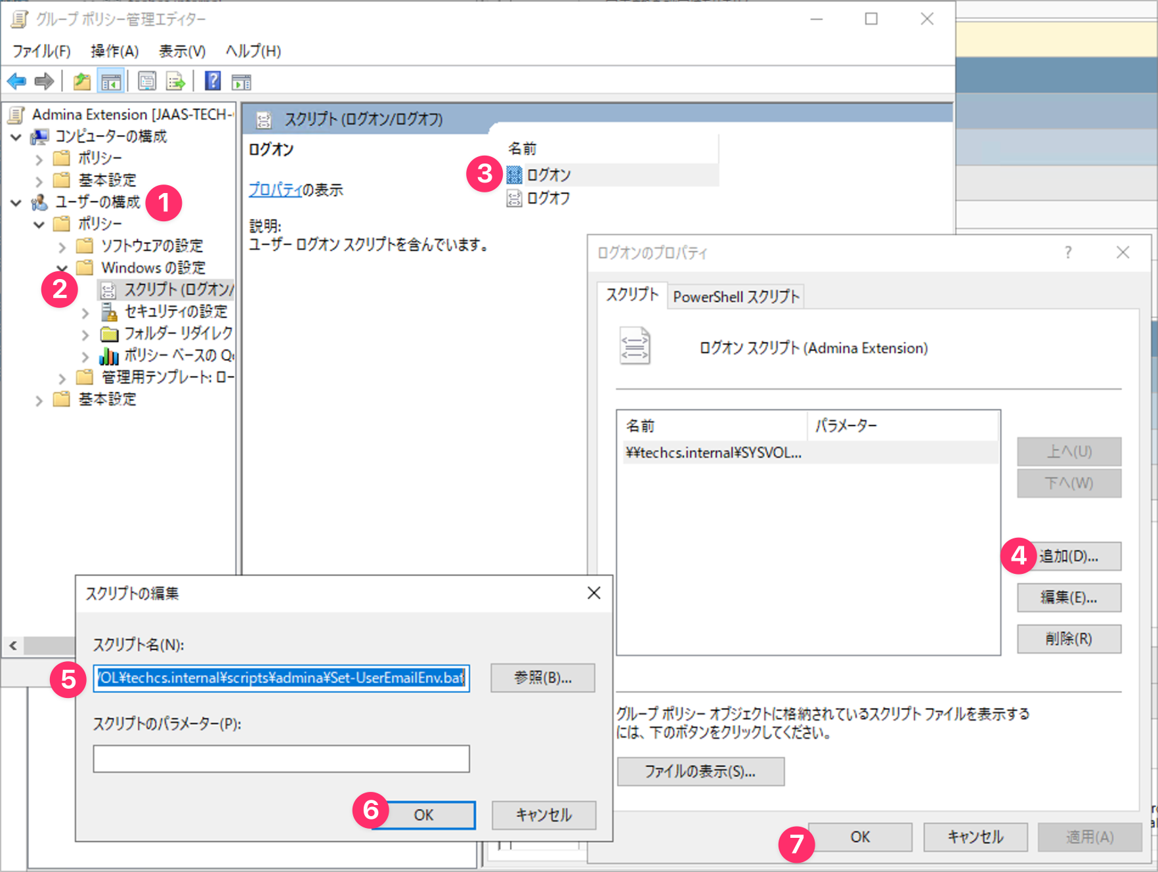Click the パラメーター column header
This screenshot has width=1158, height=872.
pos(903,426)
